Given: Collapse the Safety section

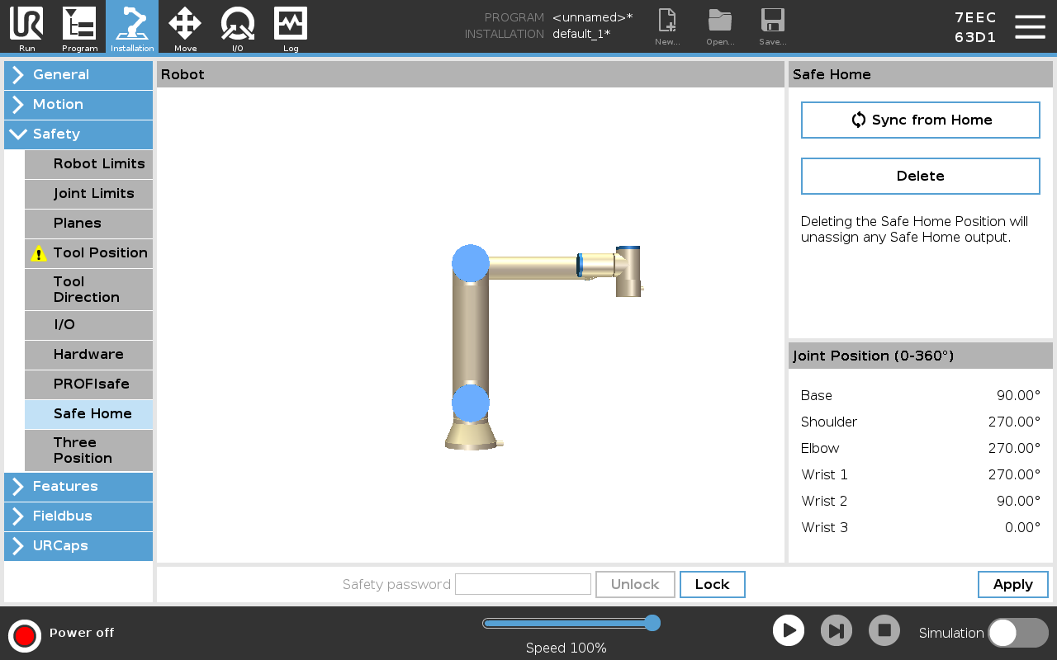Looking at the screenshot, I should [78, 134].
